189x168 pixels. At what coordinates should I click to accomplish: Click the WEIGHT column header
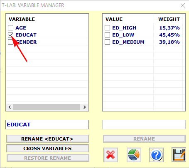[x=169, y=19]
